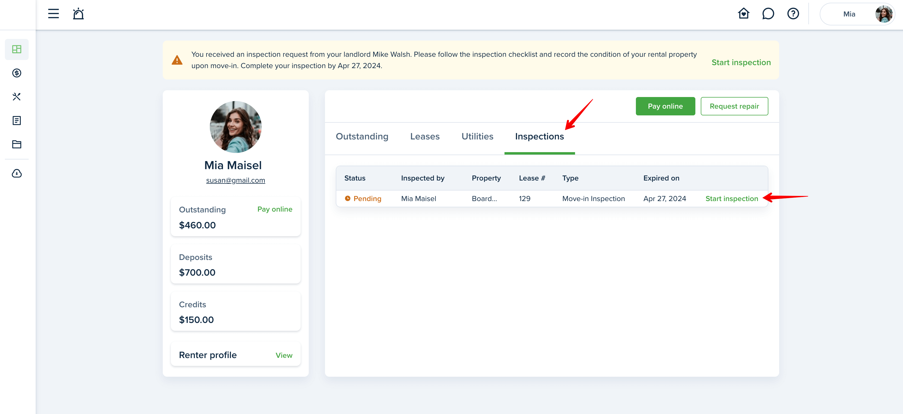Screen dimensions: 903x414
Task: Click the orange Pending clock icon
Action: coord(347,199)
